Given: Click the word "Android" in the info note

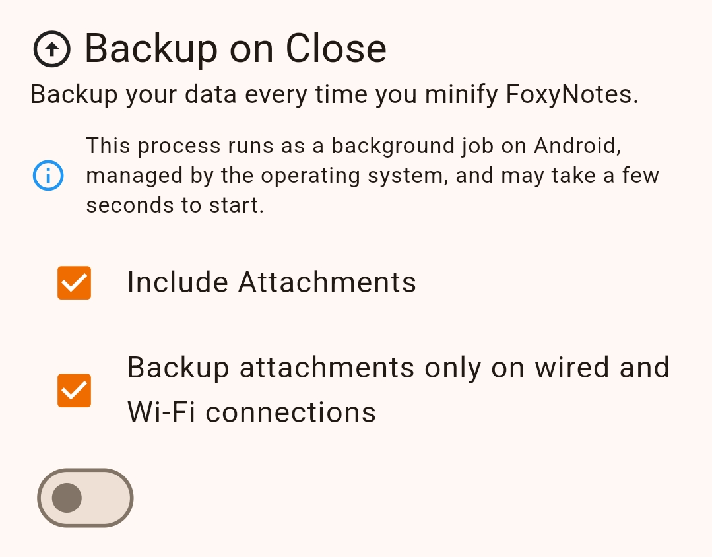Looking at the screenshot, I should tap(577, 145).
